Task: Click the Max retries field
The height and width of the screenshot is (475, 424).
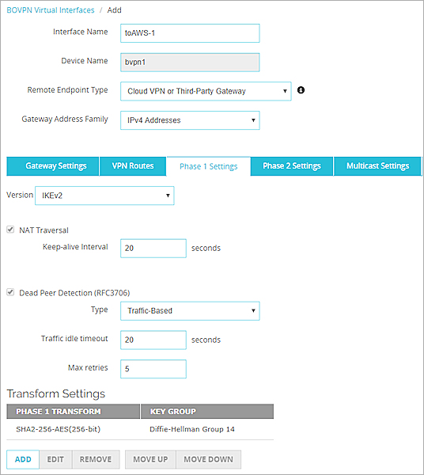Action: pos(153,369)
